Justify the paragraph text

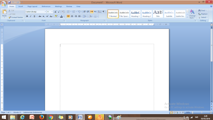pyautogui.click(x=79, y=16)
